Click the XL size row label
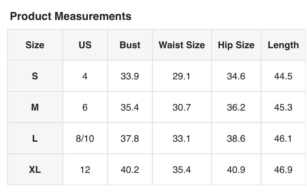Image resolution: width=307 pixels, height=192 pixels. pyautogui.click(x=35, y=170)
